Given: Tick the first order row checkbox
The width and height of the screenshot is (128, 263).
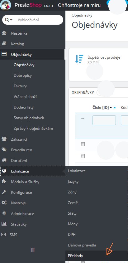Looking at the screenshot, I should click(83, 144).
